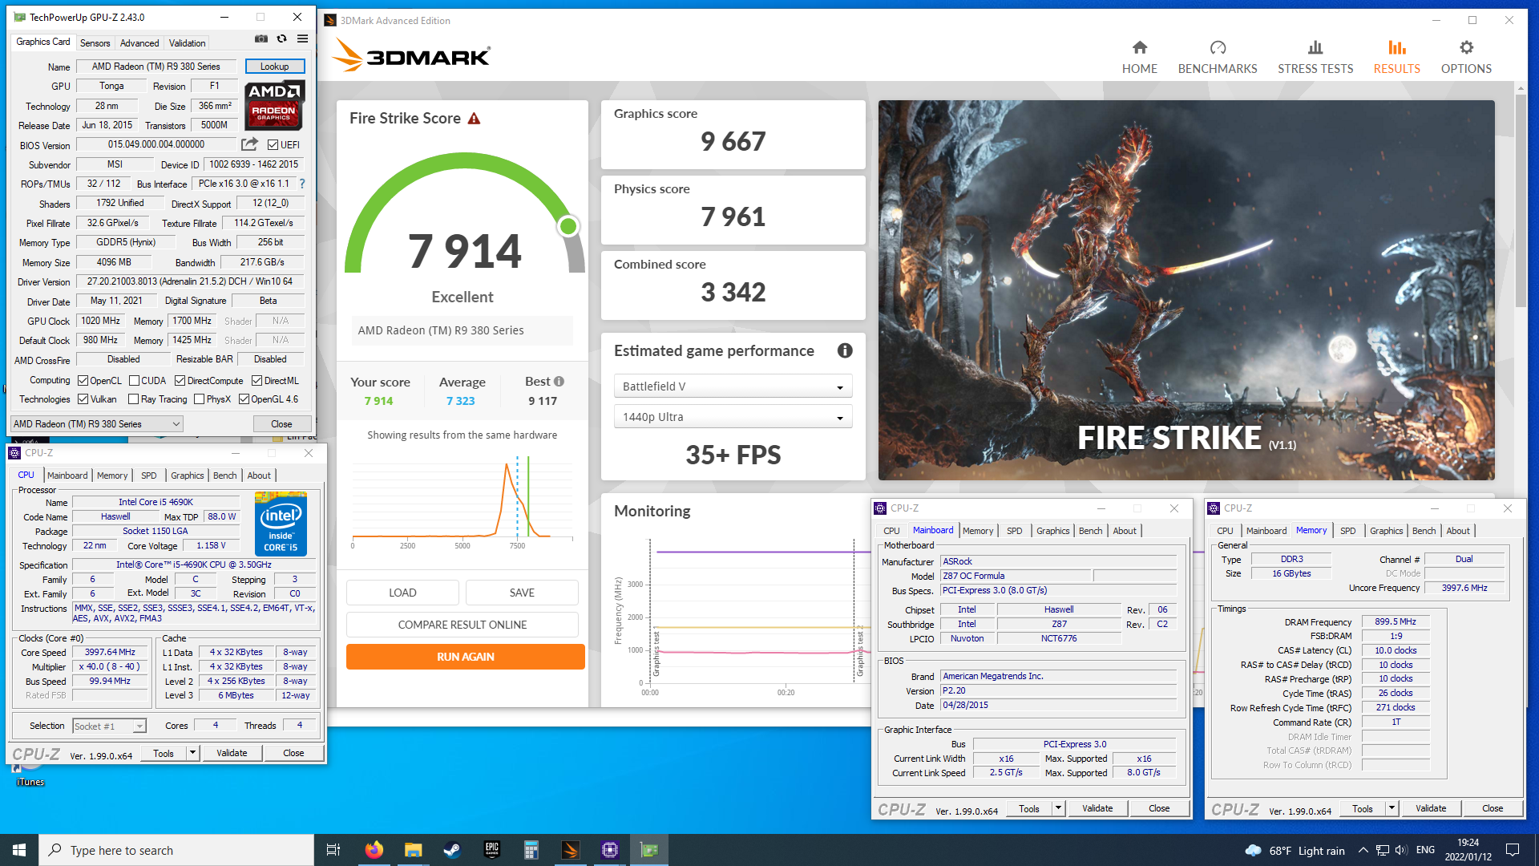
Task: Click Validate in CPU-Z Mainboard window
Action: click(x=1097, y=808)
